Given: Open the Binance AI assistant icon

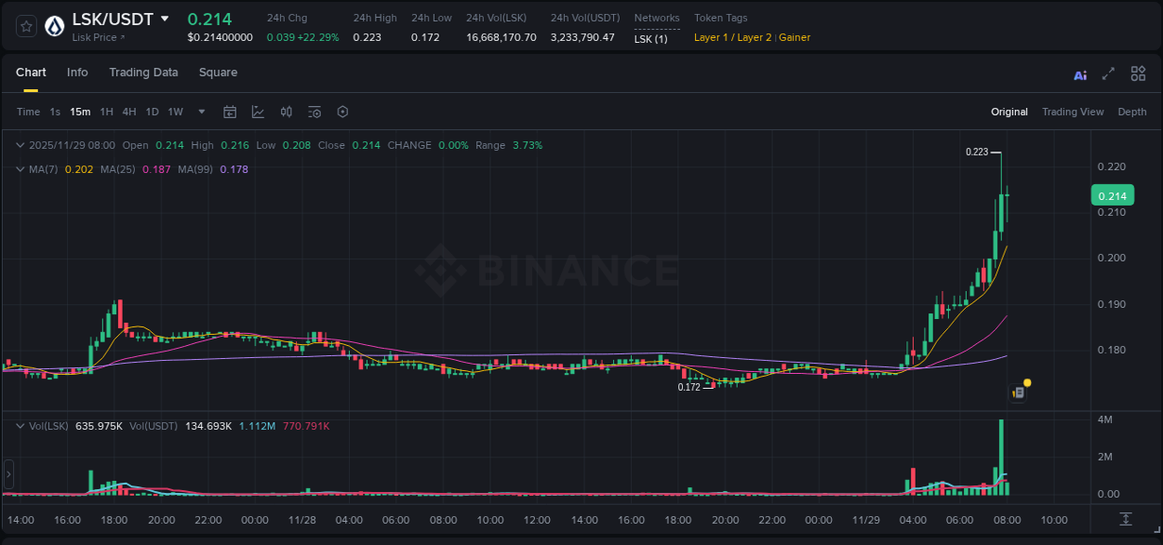Looking at the screenshot, I should 1080,73.
